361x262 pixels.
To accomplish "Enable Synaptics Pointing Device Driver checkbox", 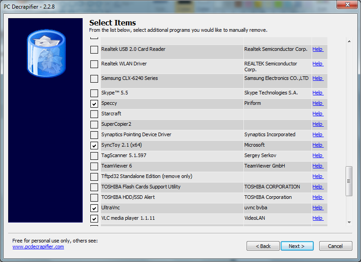I will [x=94, y=135].
